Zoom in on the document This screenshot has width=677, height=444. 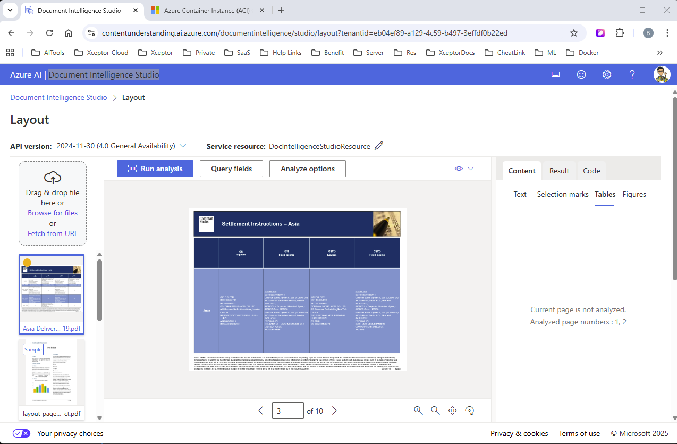click(x=418, y=410)
